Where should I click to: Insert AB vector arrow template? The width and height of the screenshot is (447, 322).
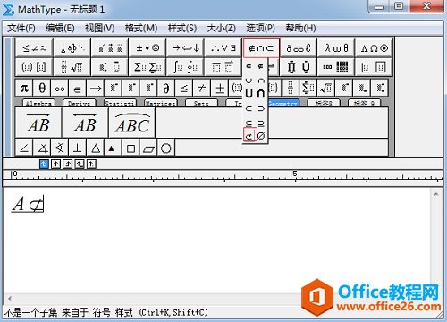click(x=38, y=123)
